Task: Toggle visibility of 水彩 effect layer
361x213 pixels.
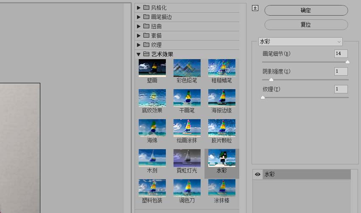Action: coord(257,175)
